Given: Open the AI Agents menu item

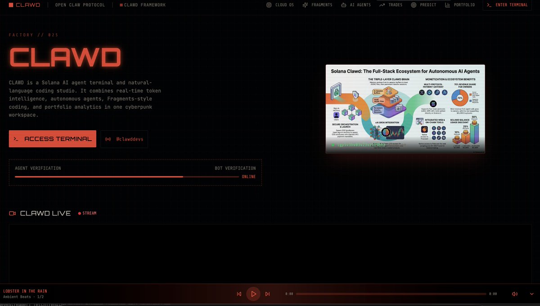Looking at the screenshot, I should [356, 5].
